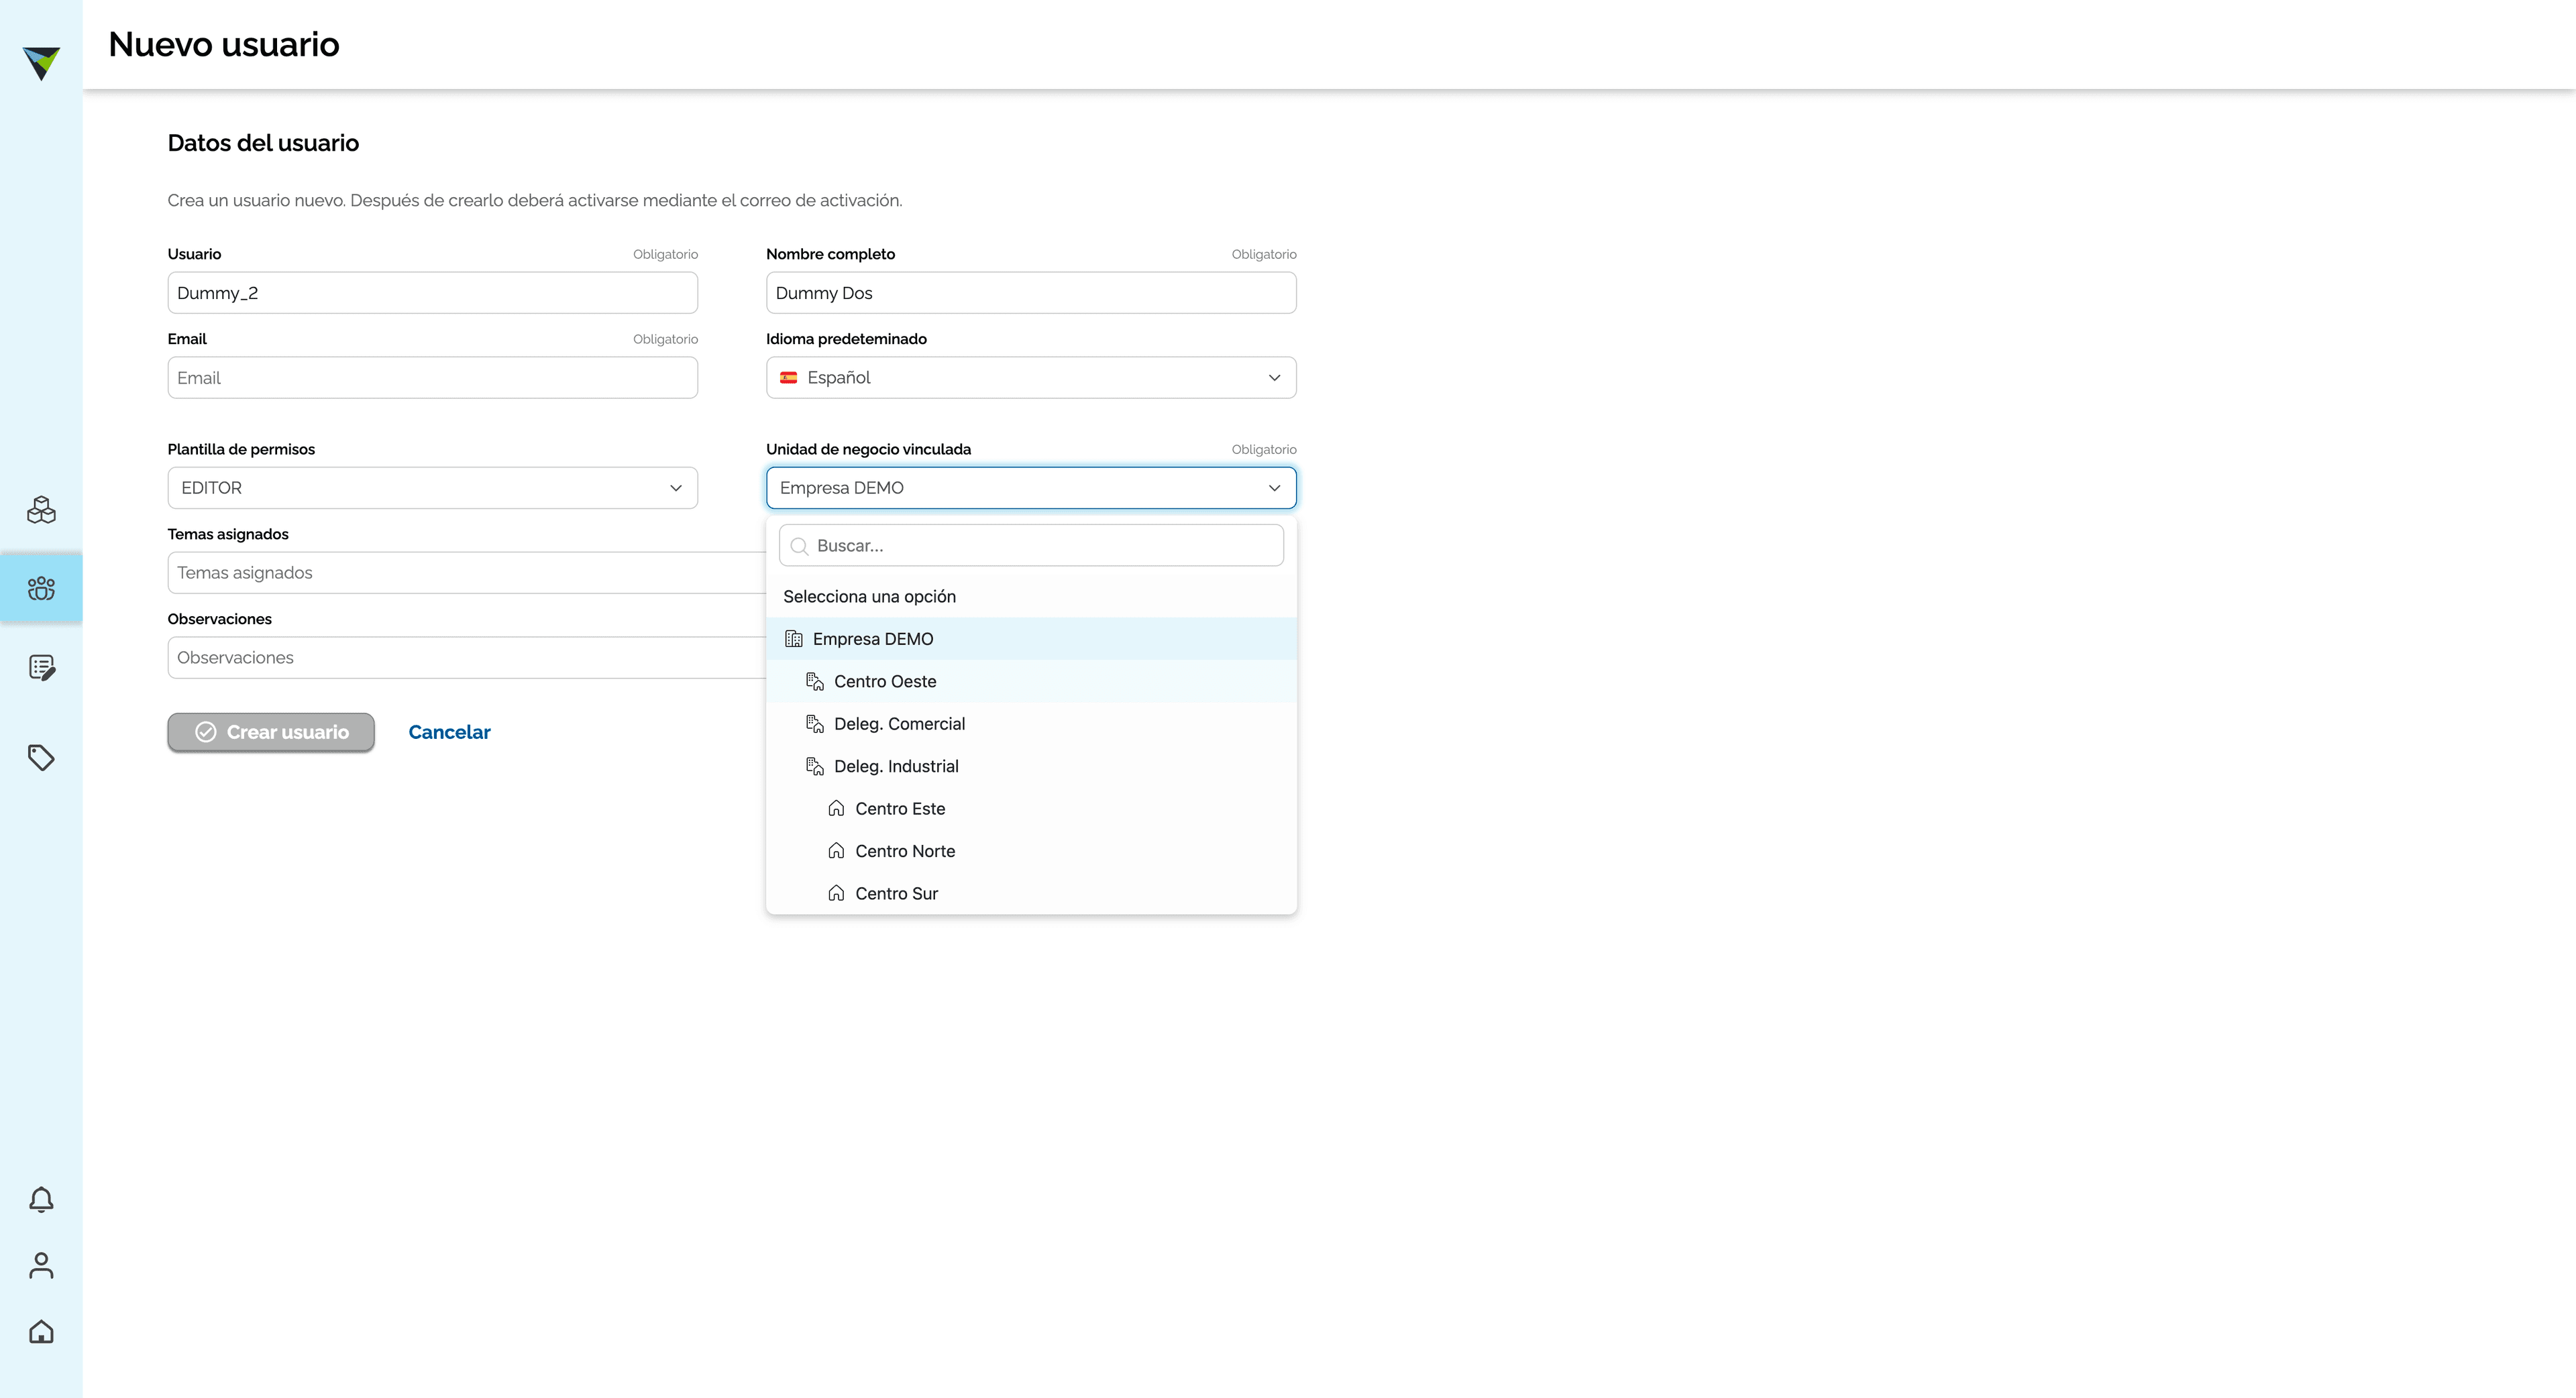The width and height of the screenshot is (2576, 1398).
Task: Open Plantilla de permisos dropdown showing EDITOR
Action: (432, 487)
